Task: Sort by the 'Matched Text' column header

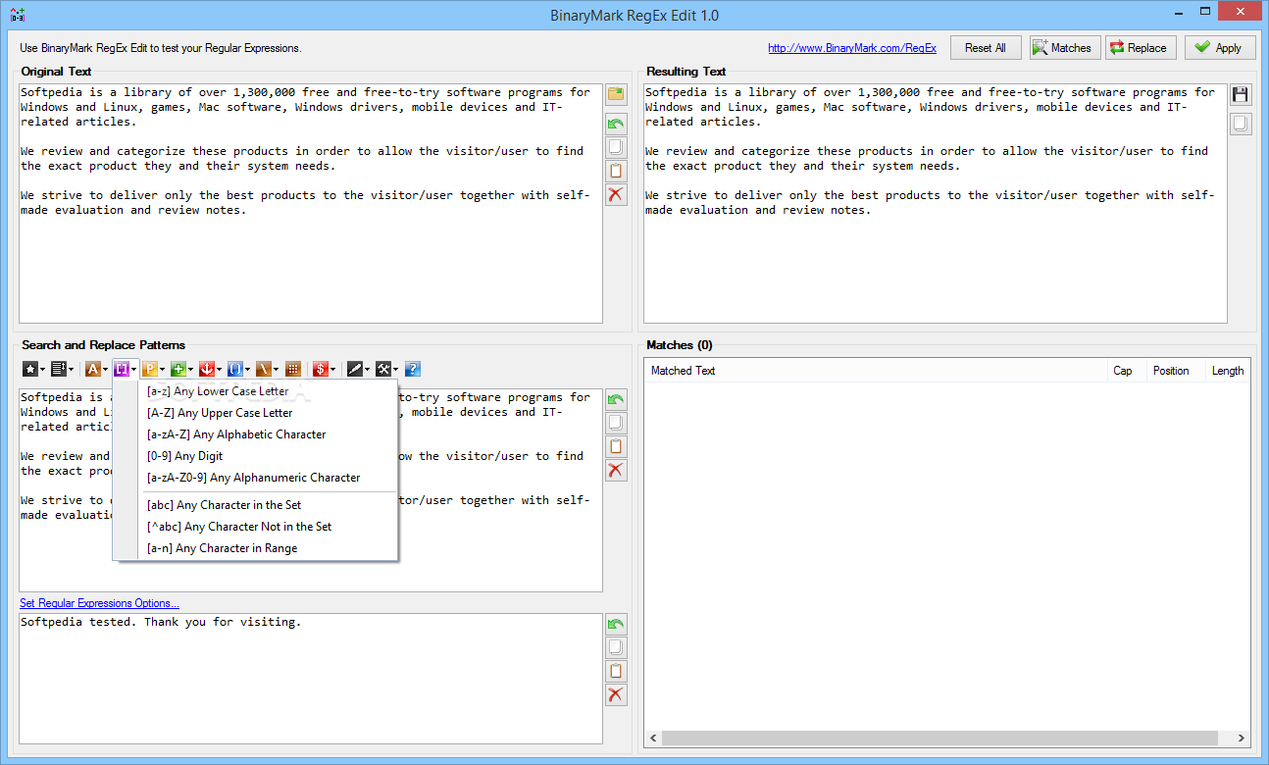Action: (x=876, y=371)
